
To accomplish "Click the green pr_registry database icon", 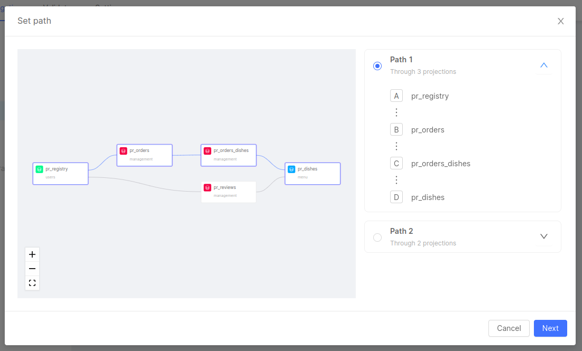I will point(39,169).
